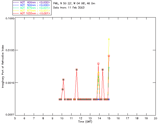Click the x-axis tick label 19
Image resolution: width=160 pixels, height=128 pixels.
pos(146,118)
